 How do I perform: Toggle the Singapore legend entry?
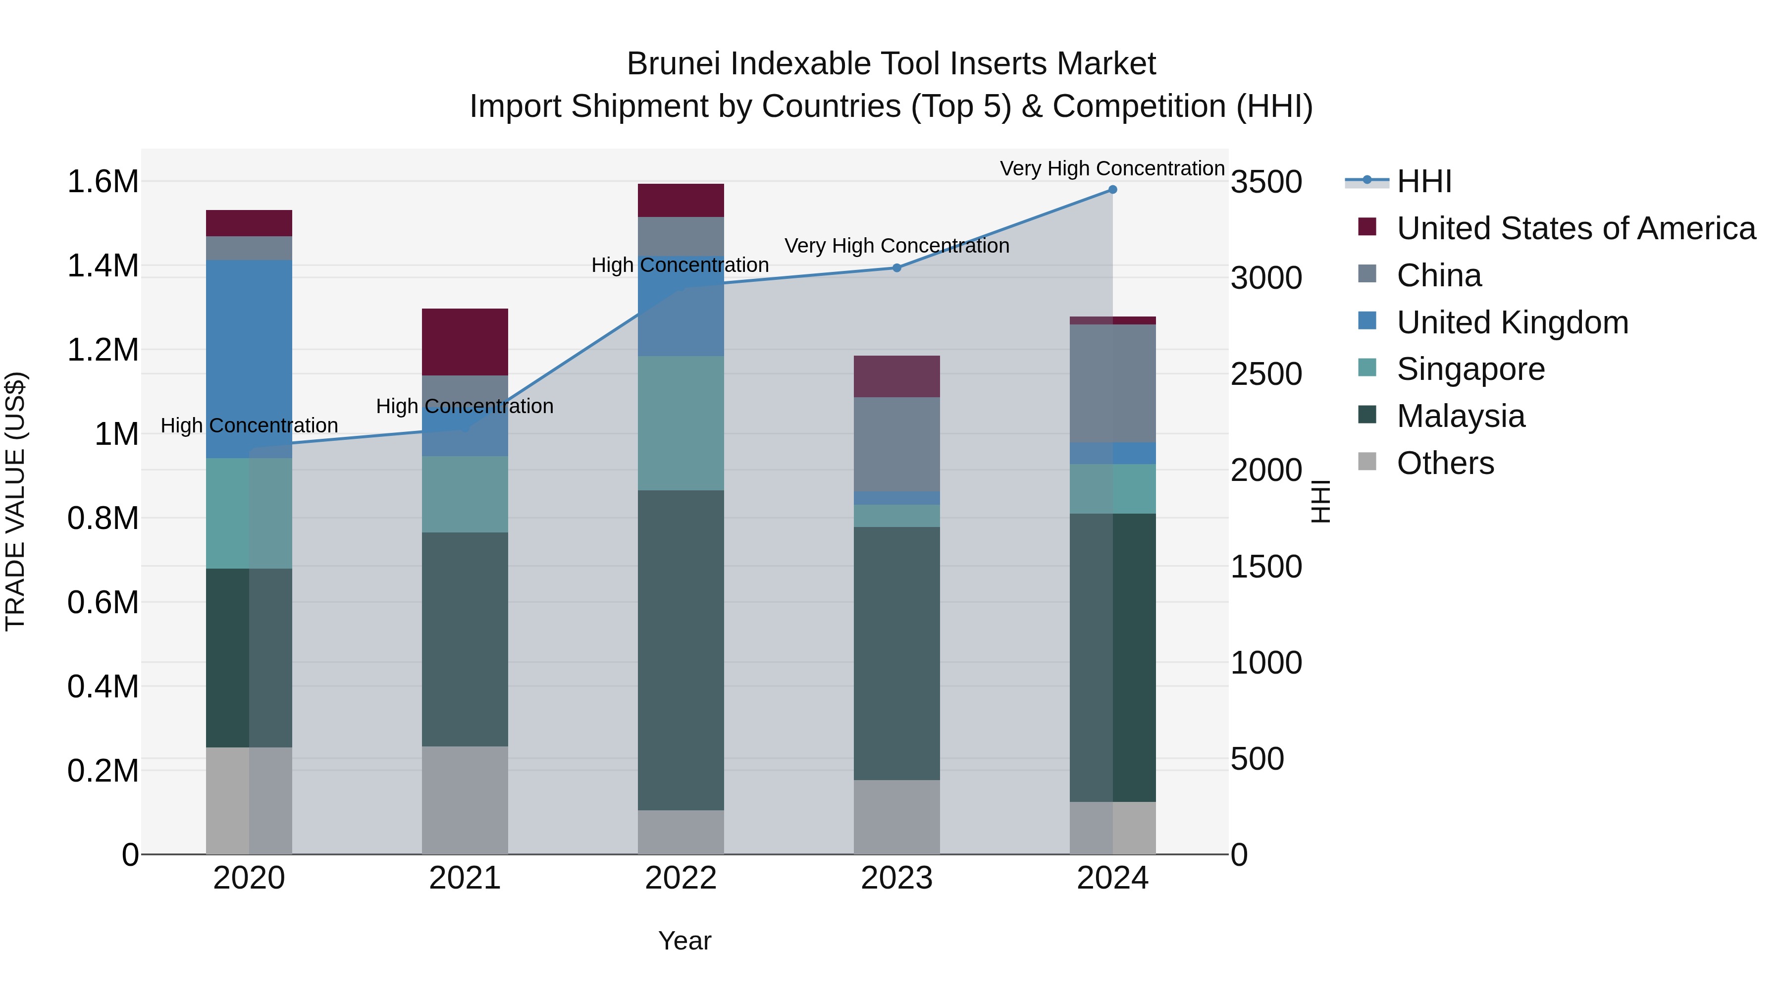click(1451, 369)
